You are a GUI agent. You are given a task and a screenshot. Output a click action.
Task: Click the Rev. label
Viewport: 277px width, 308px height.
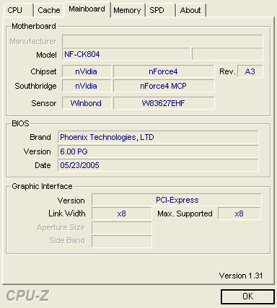point(227,71)
